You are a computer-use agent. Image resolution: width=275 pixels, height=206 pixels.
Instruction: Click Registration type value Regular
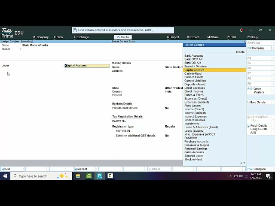(x=170, y=127)
